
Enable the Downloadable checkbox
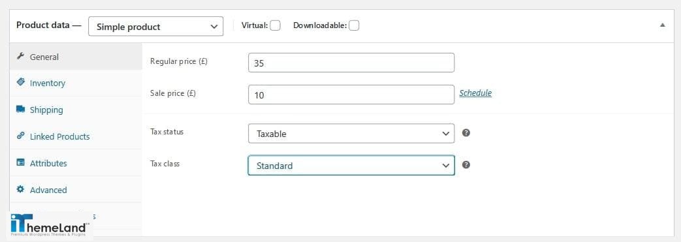(354, 25)
